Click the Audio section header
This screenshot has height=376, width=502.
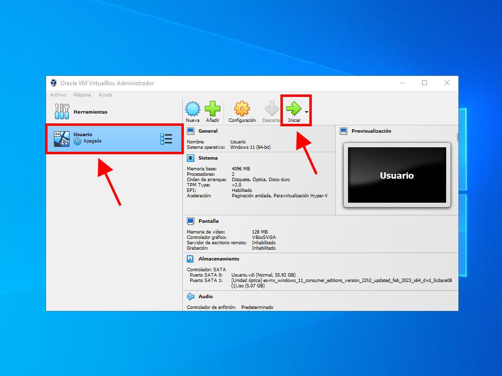205,297
